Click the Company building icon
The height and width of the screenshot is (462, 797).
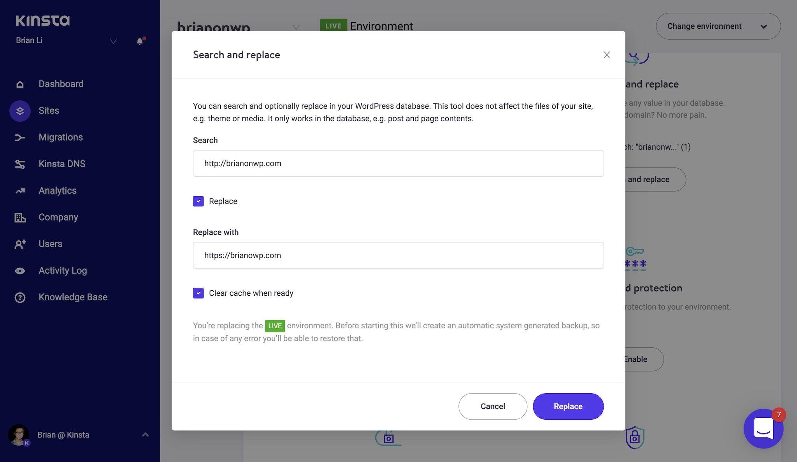pos(20,218)
